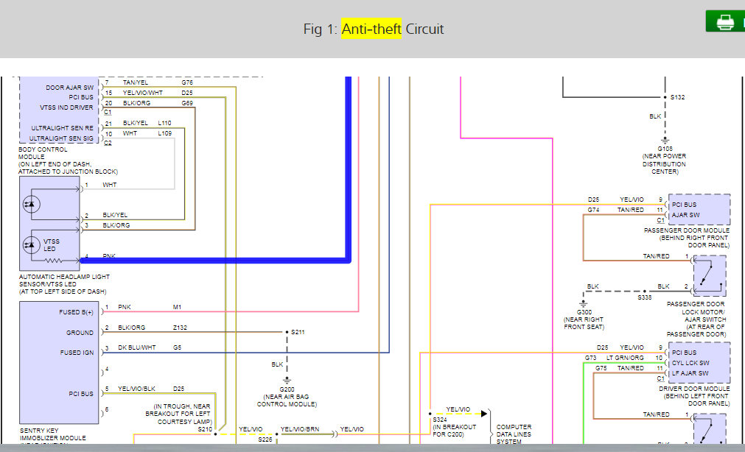Click 'NEAR AIR BAG CONTROL MODULE' ground note

point(287,400)
